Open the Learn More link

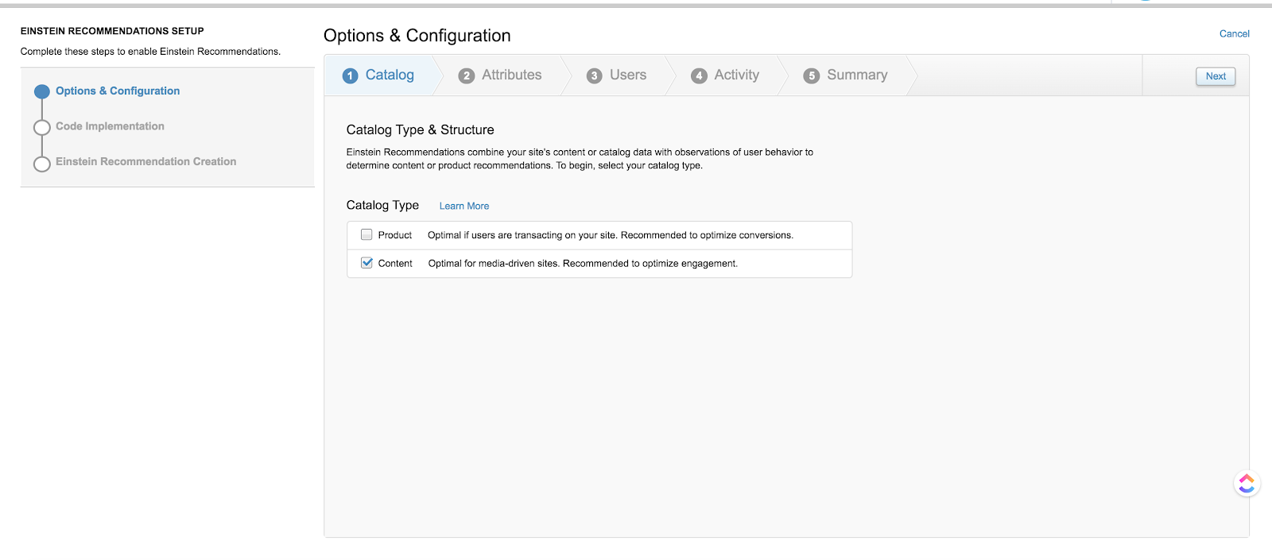[464, 206]
